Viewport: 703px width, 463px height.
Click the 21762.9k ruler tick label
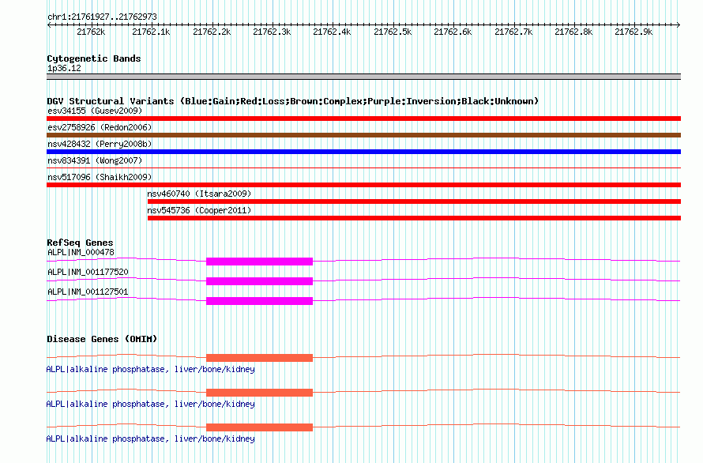[633, 32]
